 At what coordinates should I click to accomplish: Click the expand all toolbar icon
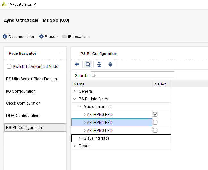click(x=110, y=64)
